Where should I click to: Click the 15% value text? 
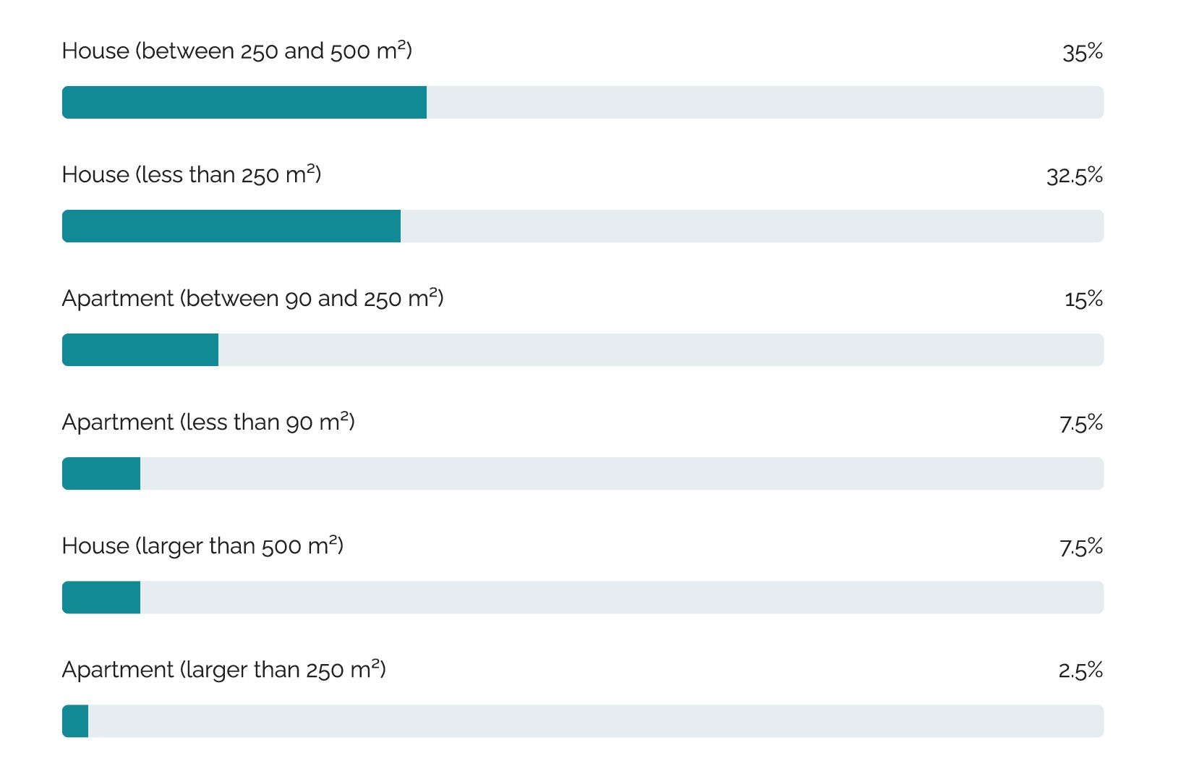click(x=1083, y=299)
